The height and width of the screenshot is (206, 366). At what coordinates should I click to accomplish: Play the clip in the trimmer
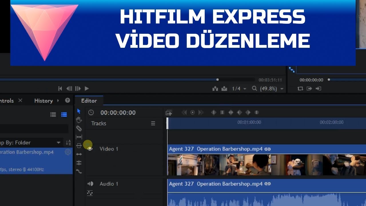click(87, 89)
